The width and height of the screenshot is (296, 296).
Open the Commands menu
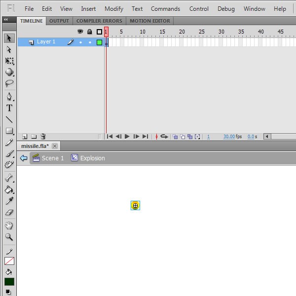165,9
